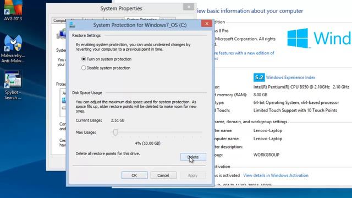
Task: Click the 64-bit Operating System text
Action: coord(296,103)
